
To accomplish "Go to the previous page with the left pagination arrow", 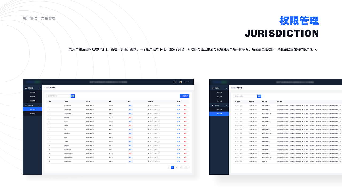I will click(168, 167).
